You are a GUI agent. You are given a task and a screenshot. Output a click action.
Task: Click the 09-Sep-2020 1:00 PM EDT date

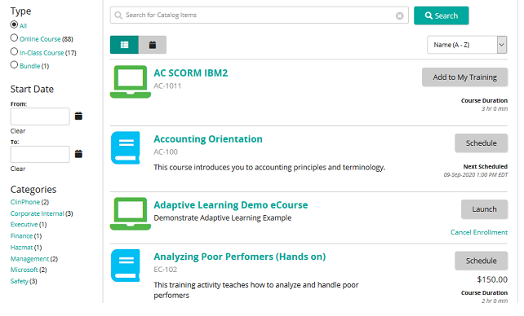click(x=476, y=174)
